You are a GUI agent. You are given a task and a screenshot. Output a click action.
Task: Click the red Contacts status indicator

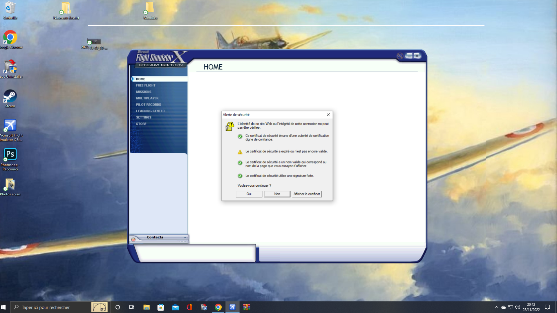point(133,240)
